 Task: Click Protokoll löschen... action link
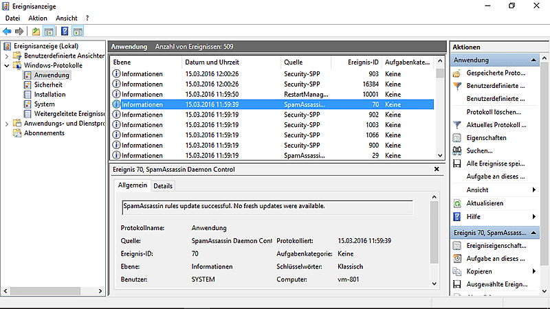[x=492, y=112]
